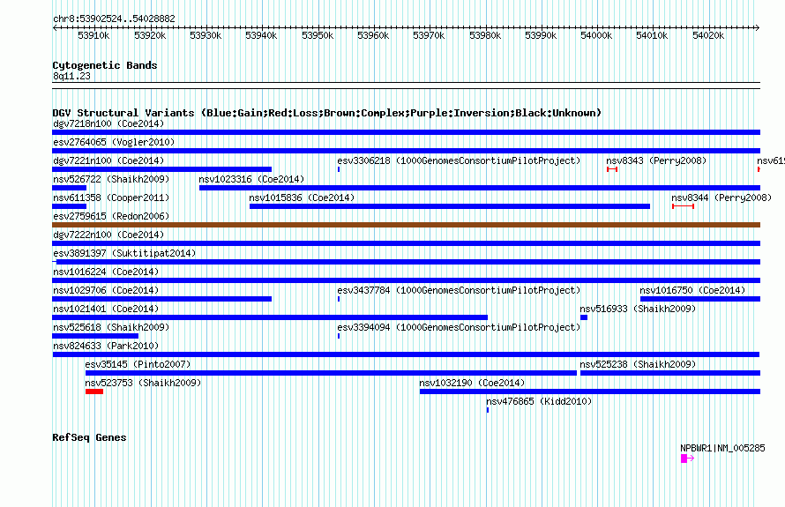
Task: Click the 53910k ruler tick label
Action: pos(93,35)
